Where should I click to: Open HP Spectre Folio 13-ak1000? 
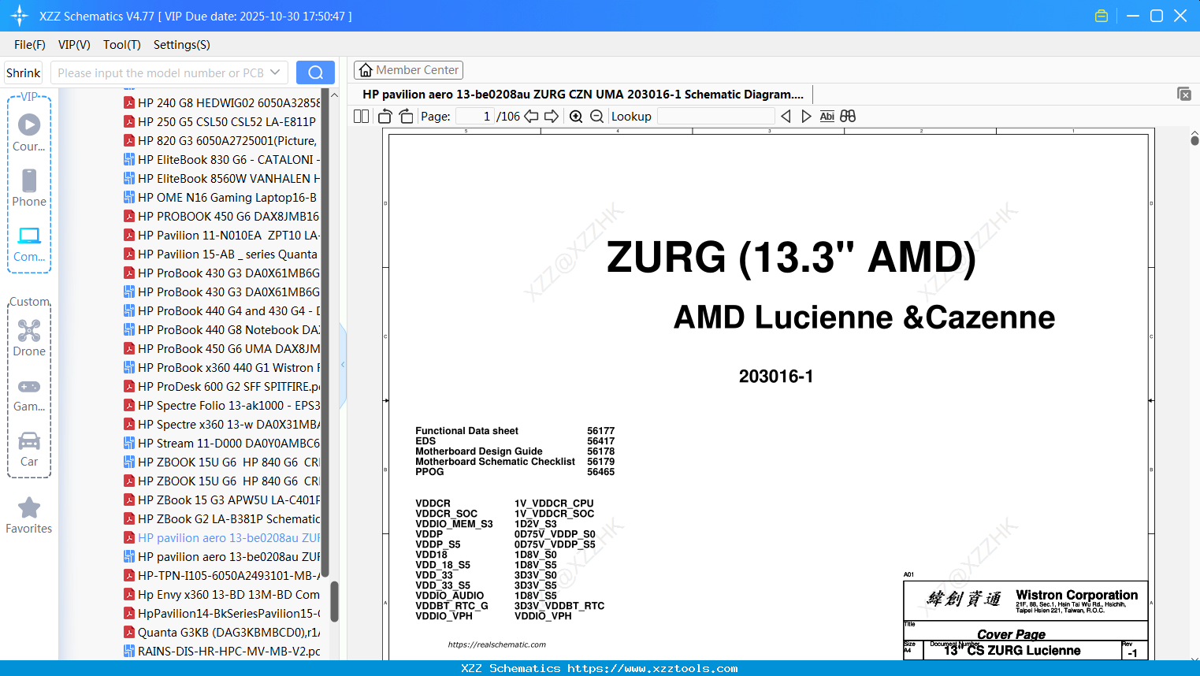coord(222,405)
